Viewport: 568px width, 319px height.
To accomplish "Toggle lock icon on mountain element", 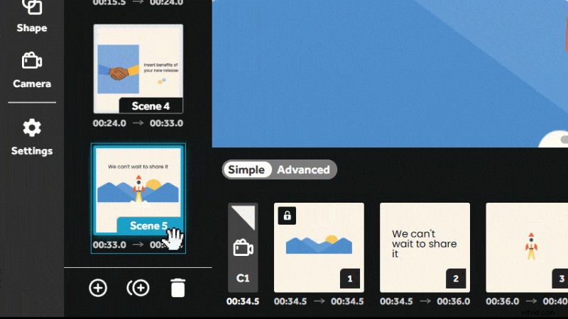I will coord(287,216).
